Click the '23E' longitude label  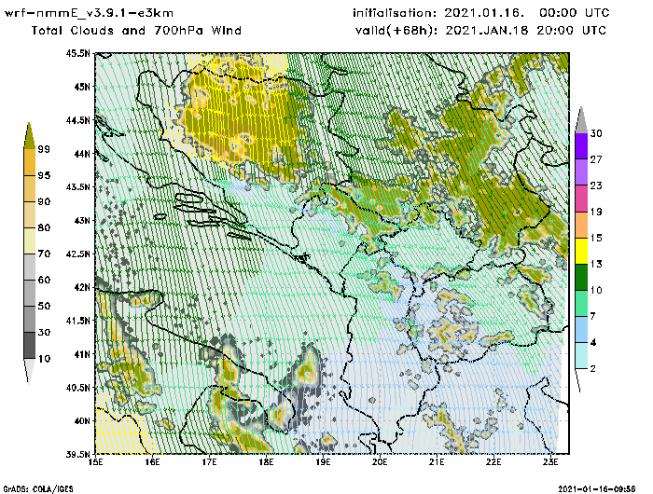(x=550, y=462)
